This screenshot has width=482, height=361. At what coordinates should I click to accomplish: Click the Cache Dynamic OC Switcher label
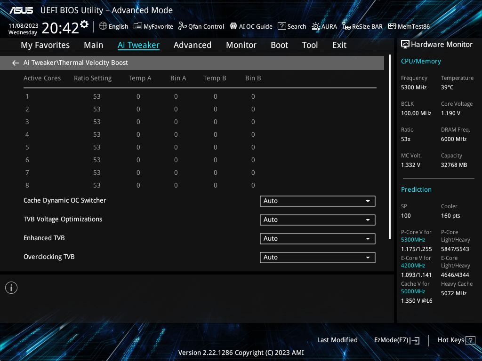[x=65, y=200]
